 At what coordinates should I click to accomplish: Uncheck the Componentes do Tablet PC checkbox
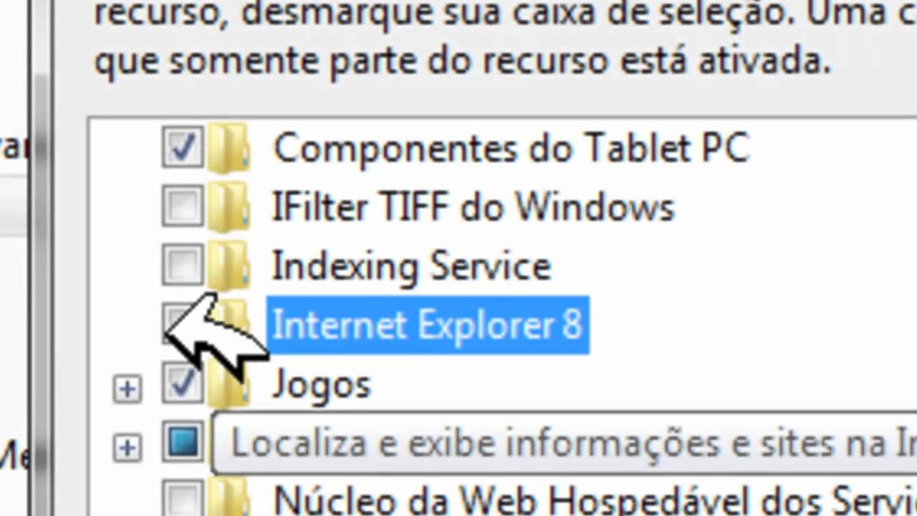click(183, 148)
